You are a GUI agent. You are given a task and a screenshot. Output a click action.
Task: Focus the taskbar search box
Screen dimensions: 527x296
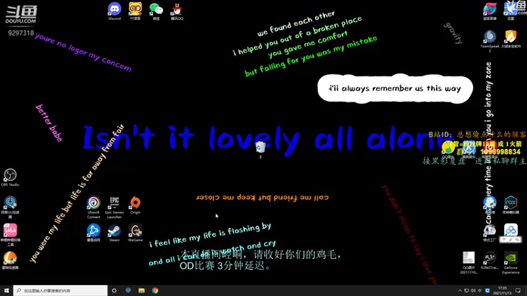pyautogui.click(x=61, y=290)
